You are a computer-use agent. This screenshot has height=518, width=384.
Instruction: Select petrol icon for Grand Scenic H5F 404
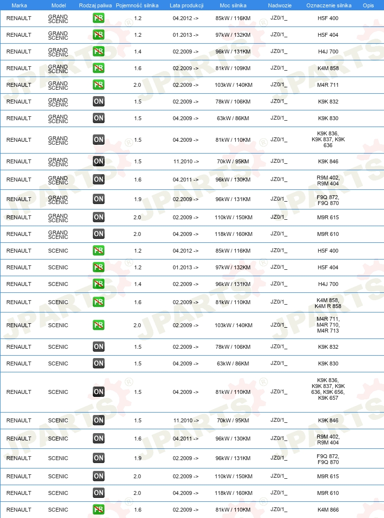point(99,35)
